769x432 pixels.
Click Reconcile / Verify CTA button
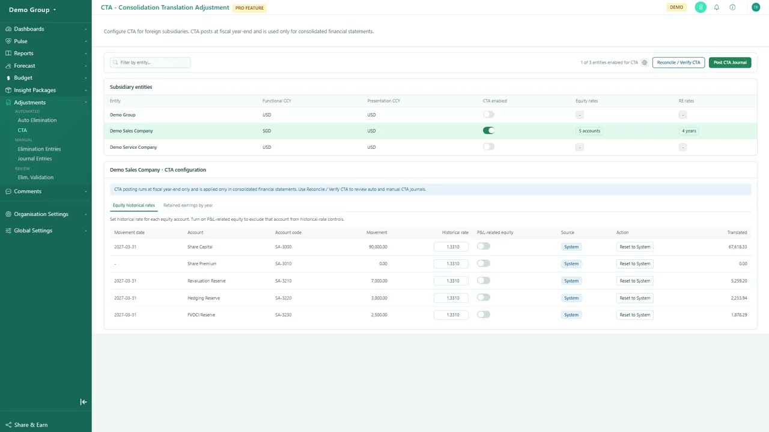click(678, 62)
